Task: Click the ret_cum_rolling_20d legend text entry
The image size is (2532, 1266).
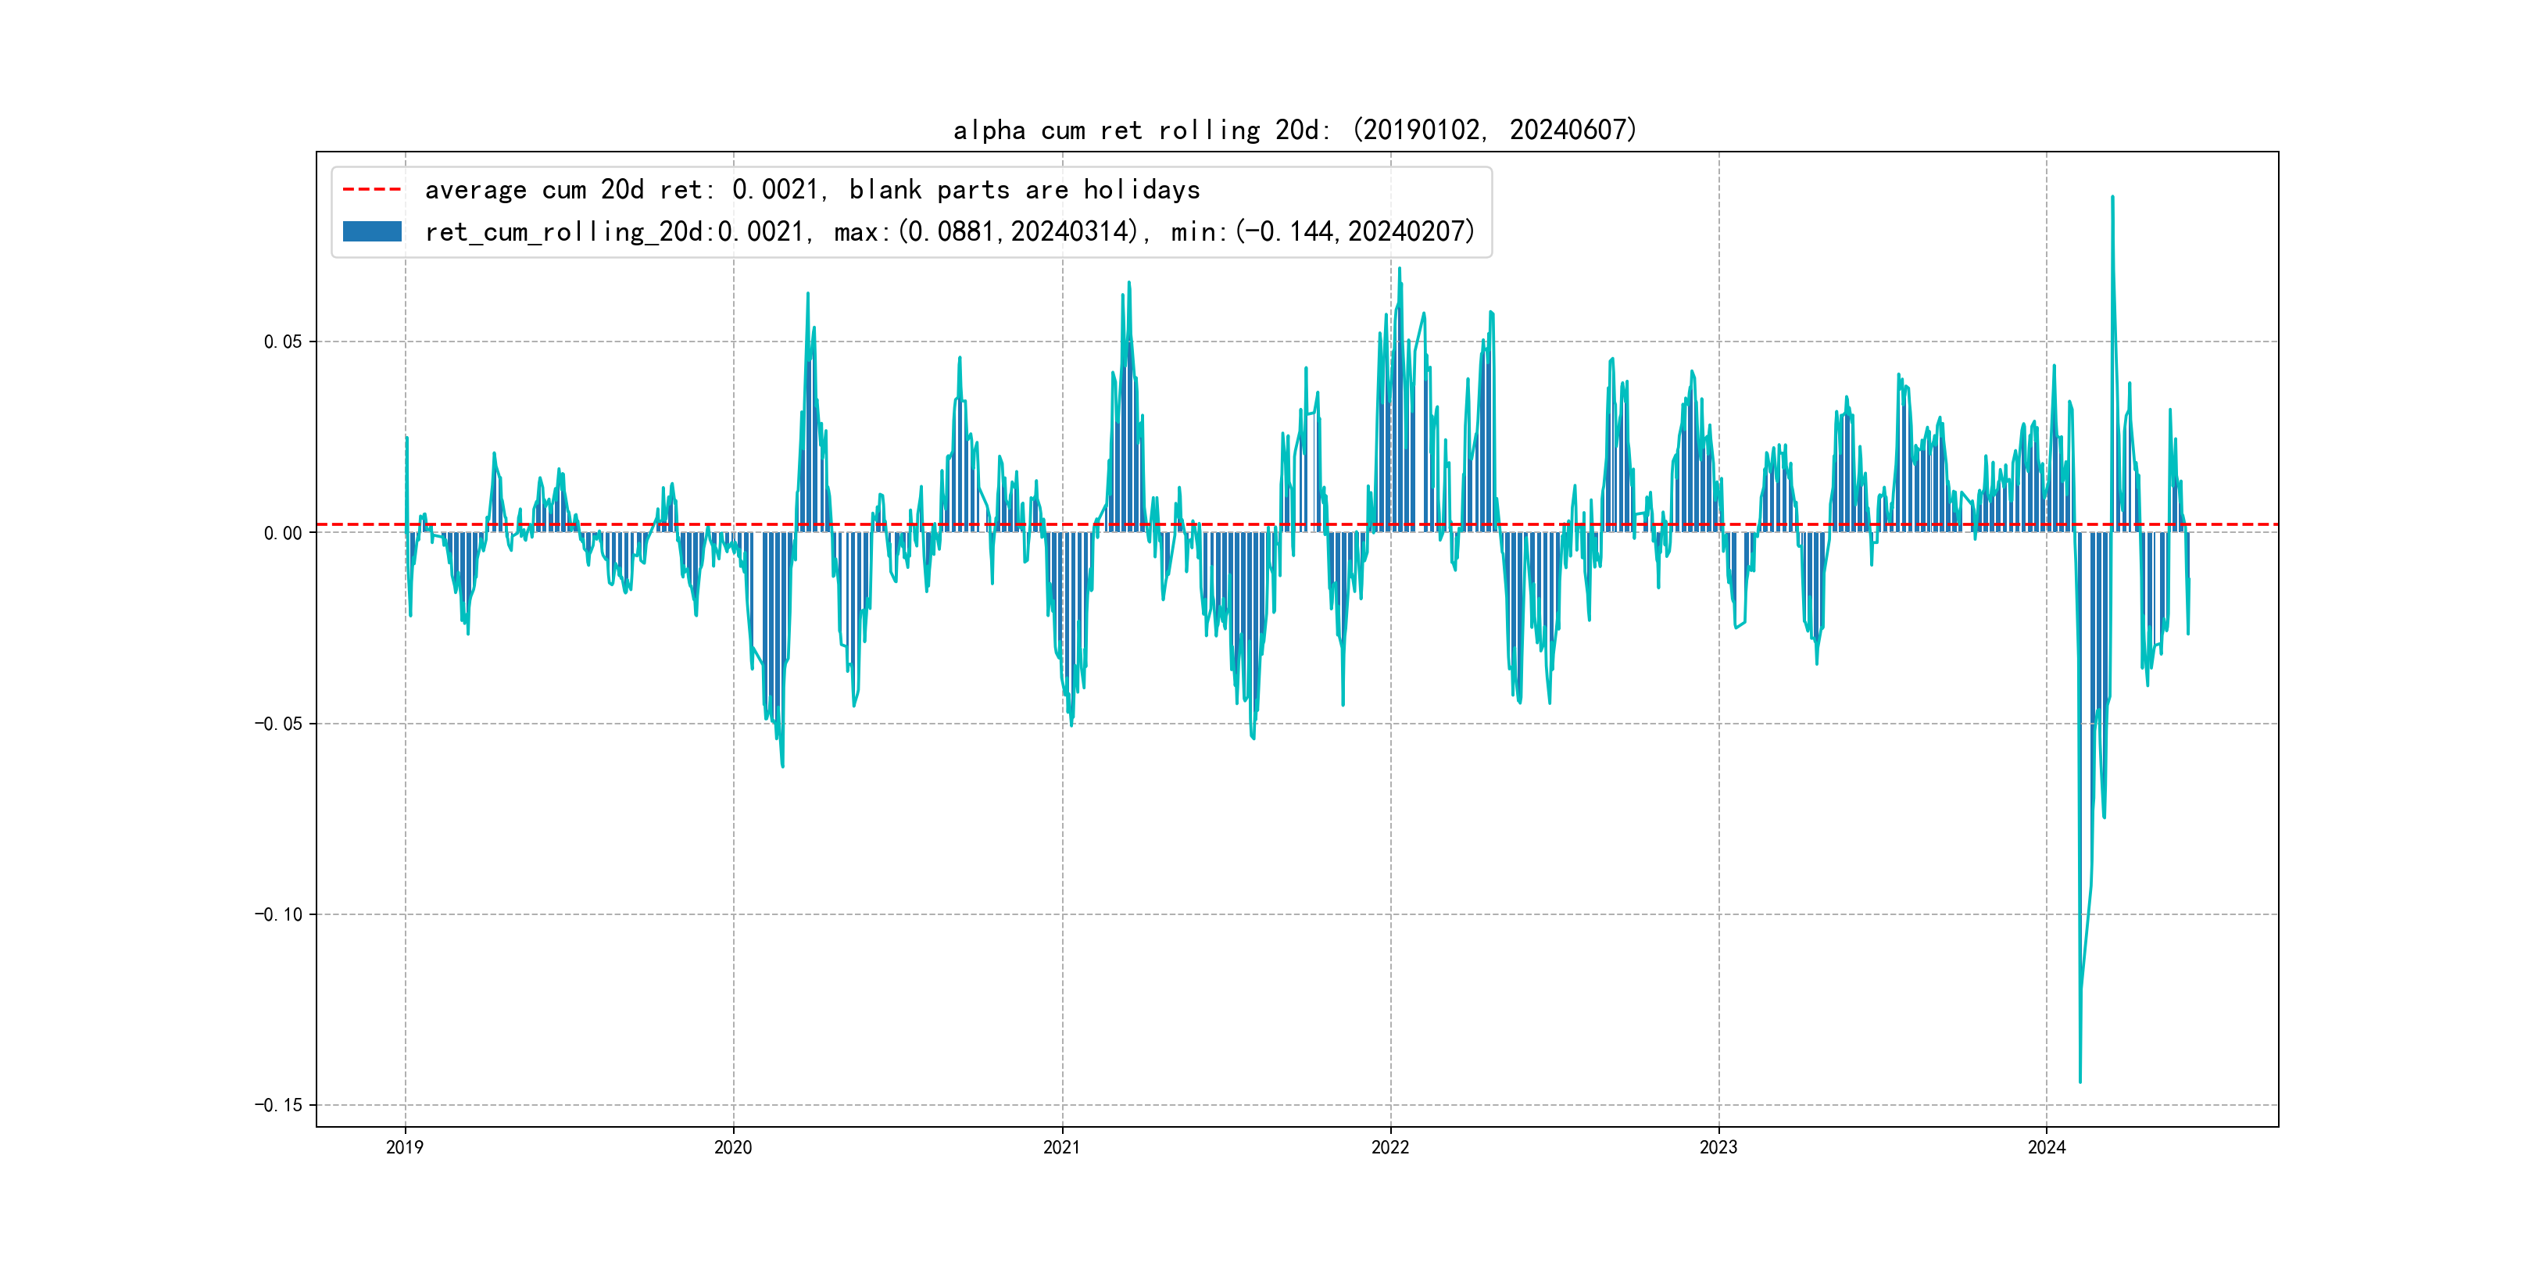Action: 949,232
